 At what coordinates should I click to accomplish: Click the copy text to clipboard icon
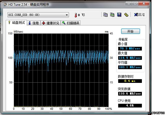[x=105, y=15]
